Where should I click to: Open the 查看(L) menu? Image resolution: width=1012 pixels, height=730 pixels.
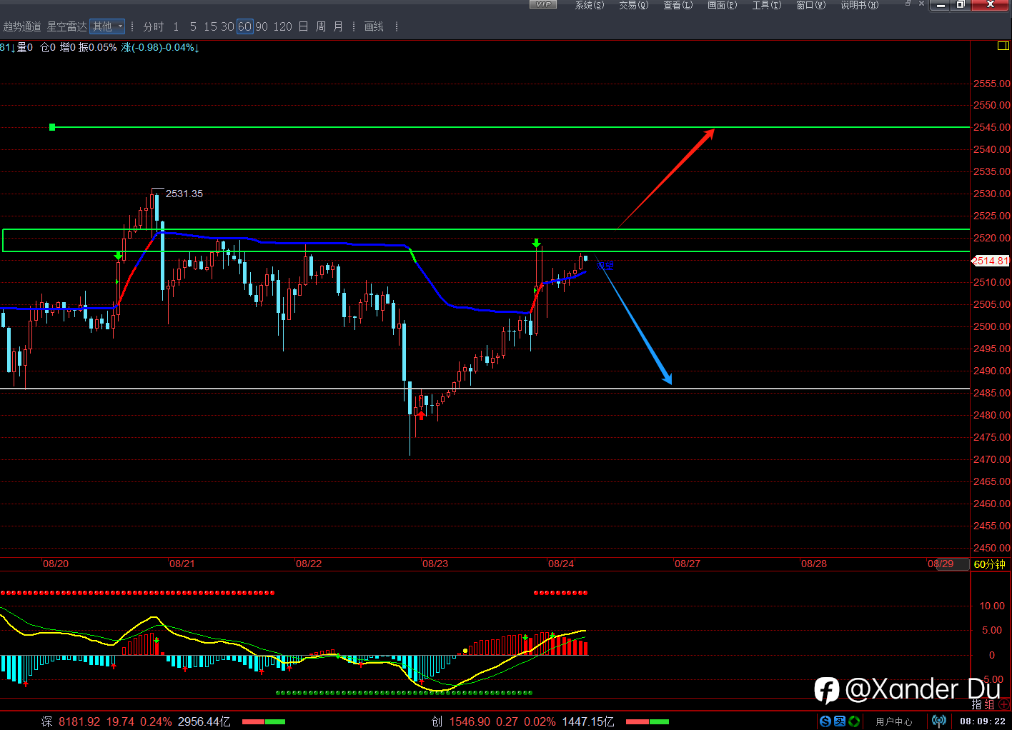click(x=678, y=5)
